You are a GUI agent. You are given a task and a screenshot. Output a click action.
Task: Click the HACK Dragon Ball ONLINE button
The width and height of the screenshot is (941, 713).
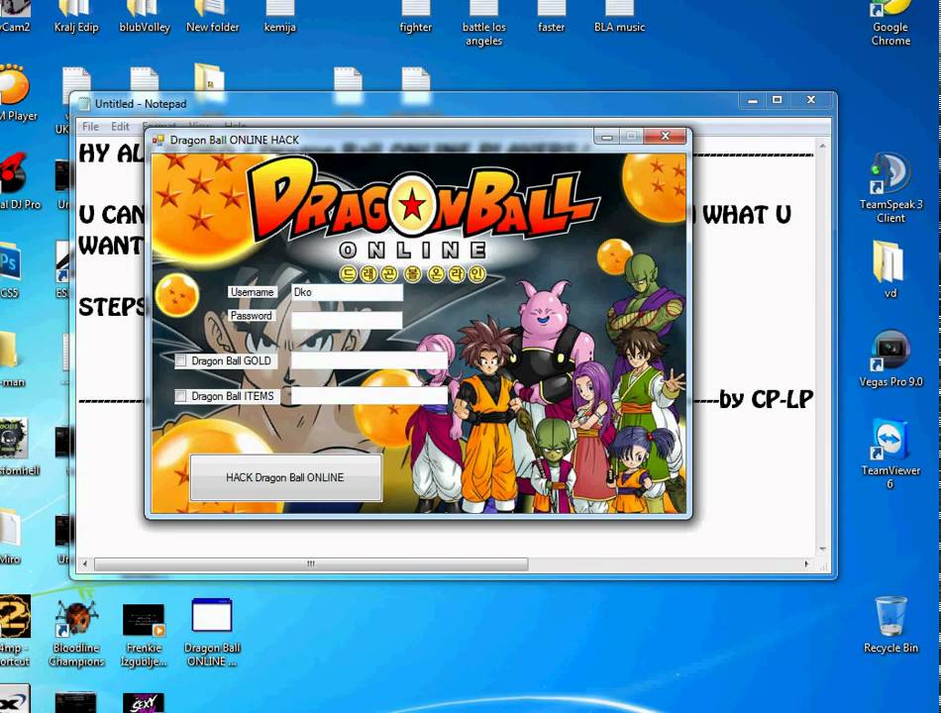[285, 477]
